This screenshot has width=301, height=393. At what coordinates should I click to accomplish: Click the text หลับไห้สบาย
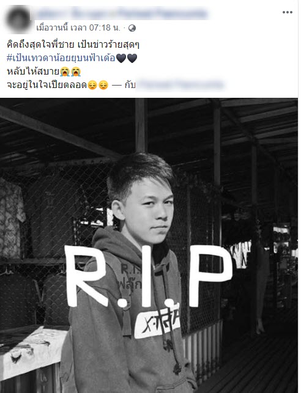click(x=33, y=72)
